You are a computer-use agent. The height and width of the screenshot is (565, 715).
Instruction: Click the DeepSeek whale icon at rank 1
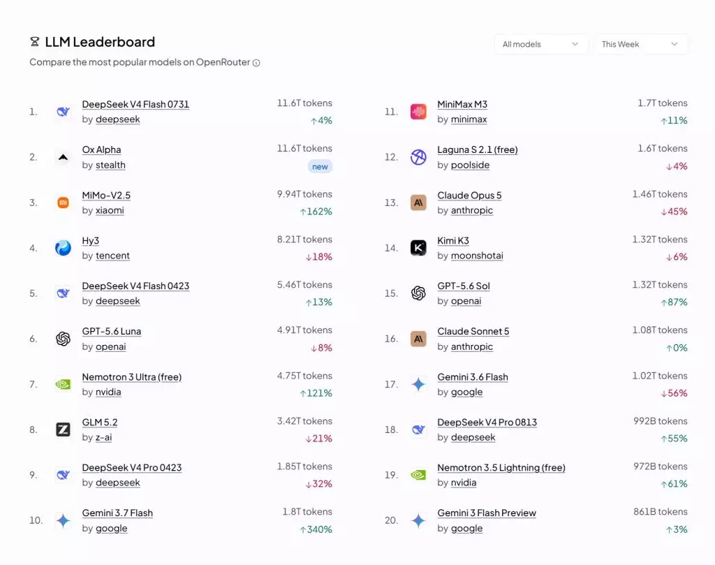tap(63, 111)
